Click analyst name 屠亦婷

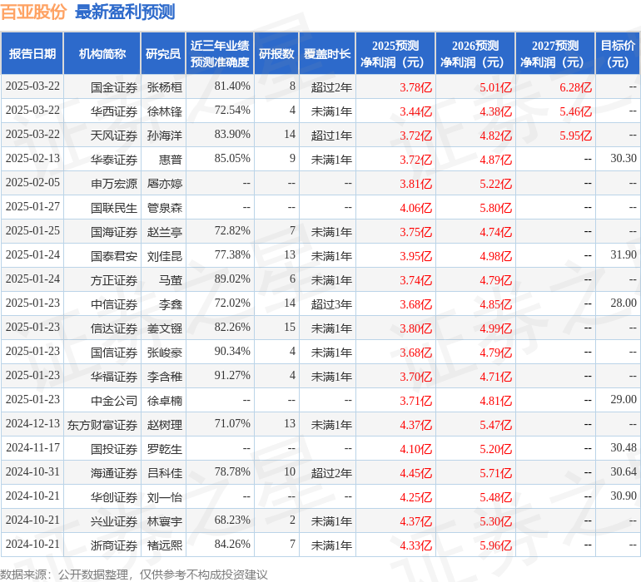coord(165,184)
